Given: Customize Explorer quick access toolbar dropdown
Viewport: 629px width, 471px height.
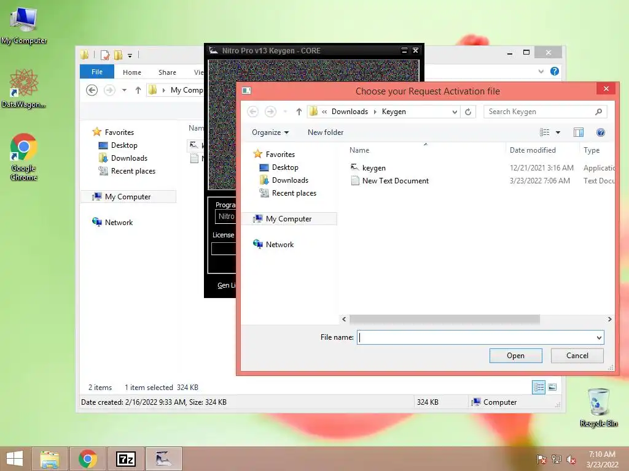Looking at the screenshot, I should pyautogui.click(x=130, y=55).
